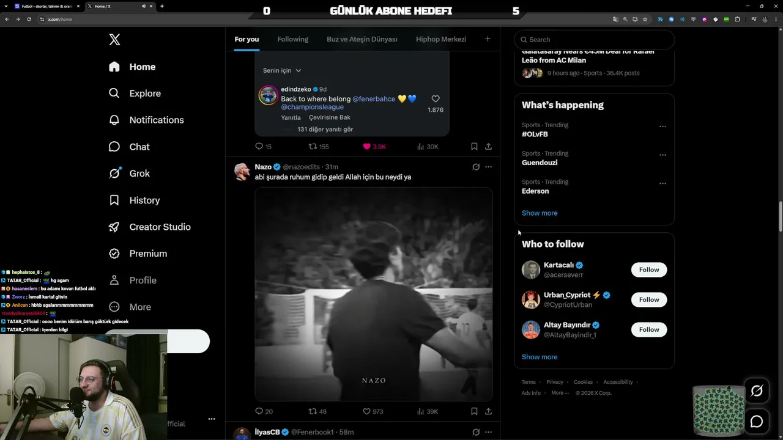783x440 pixels.
Task: Reply to the post with 15 replies
Action: coord(263,147)
